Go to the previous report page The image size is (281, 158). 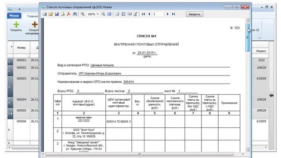[x=149, y=14]
